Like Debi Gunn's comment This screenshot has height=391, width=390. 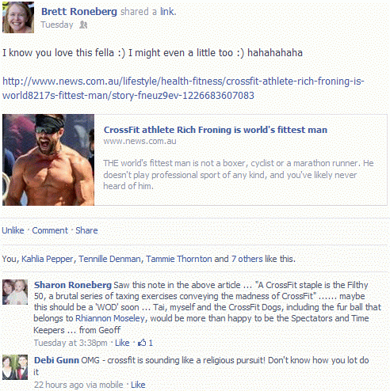click(138, 385)
